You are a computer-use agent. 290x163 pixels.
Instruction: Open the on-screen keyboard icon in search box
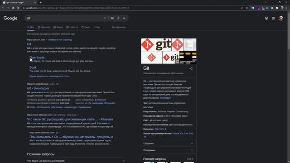click(x=112, y=18)
